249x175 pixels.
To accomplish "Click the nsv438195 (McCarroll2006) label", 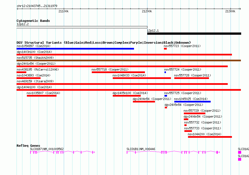I will pos(38,69).
